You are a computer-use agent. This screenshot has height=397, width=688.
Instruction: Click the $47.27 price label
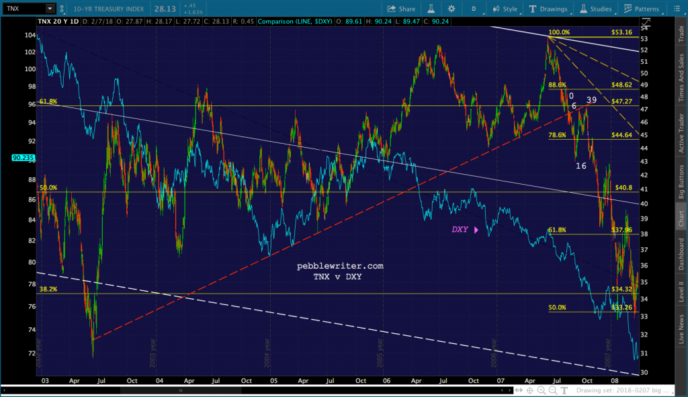[x=621, y=101]
